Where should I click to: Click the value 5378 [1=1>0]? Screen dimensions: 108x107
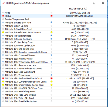[80, 52]
